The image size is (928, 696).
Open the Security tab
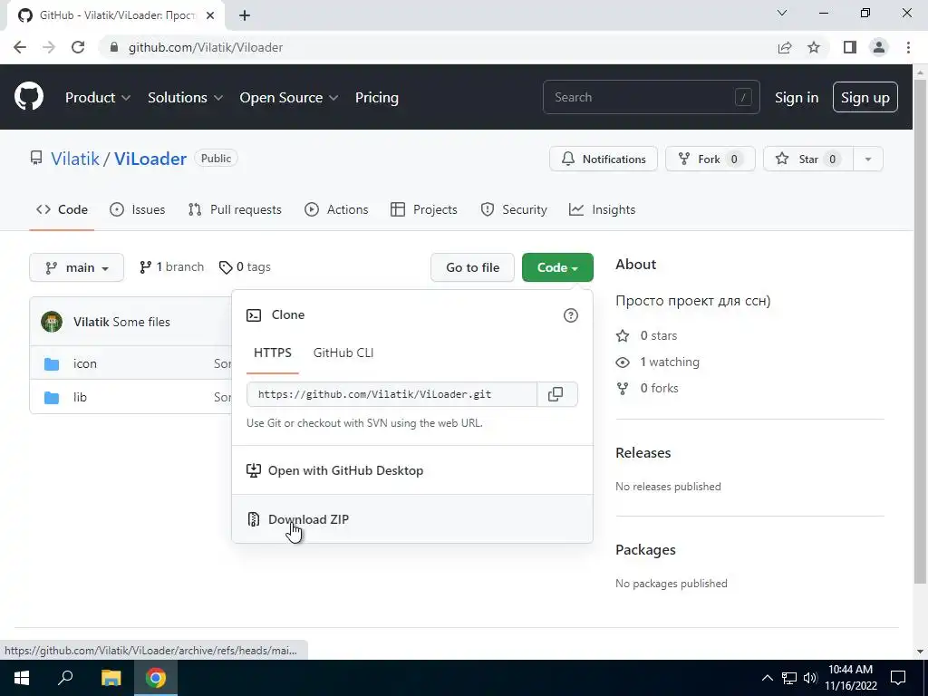pos(514,209)
